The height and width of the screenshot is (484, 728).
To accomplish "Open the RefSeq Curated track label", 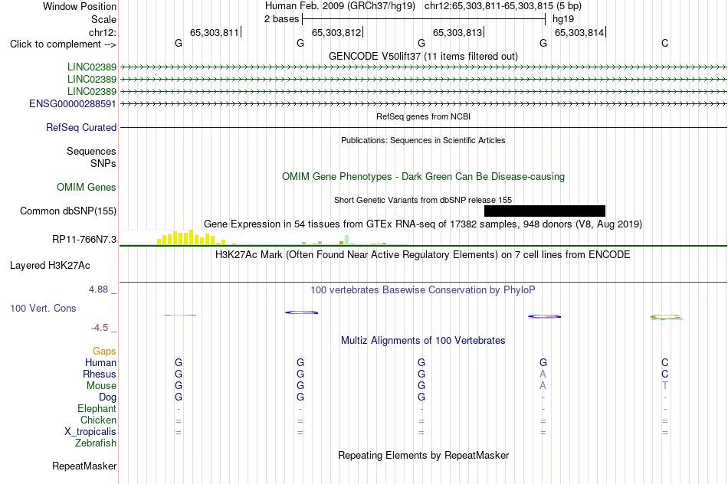I will [81, 127].
